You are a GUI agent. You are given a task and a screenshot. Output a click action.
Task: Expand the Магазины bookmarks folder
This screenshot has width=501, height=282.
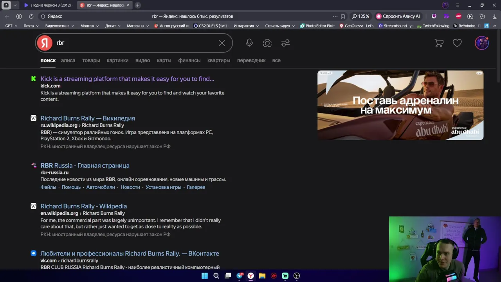[x=138, y=26]
